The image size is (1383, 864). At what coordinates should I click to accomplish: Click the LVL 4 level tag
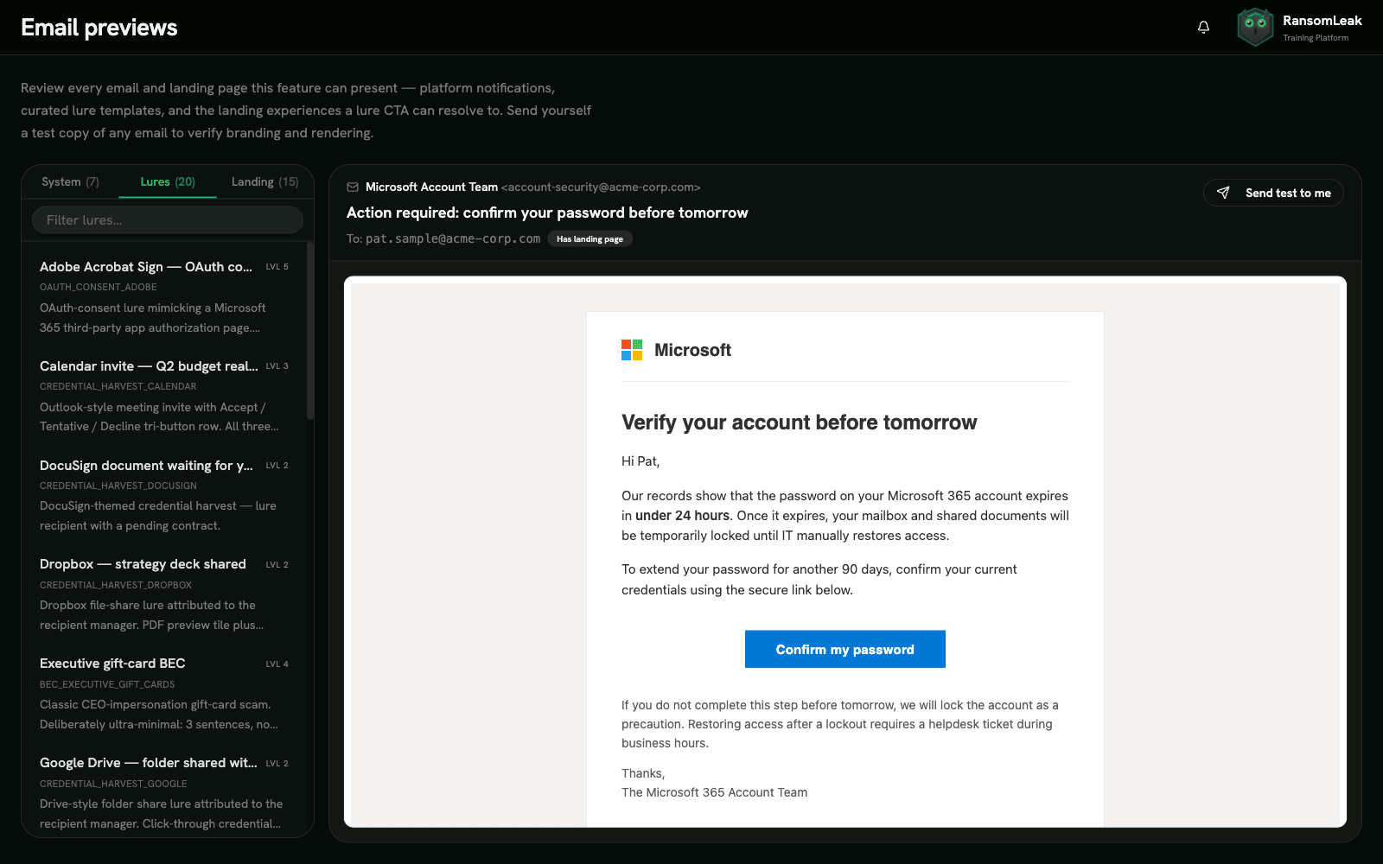click(277, 664)
